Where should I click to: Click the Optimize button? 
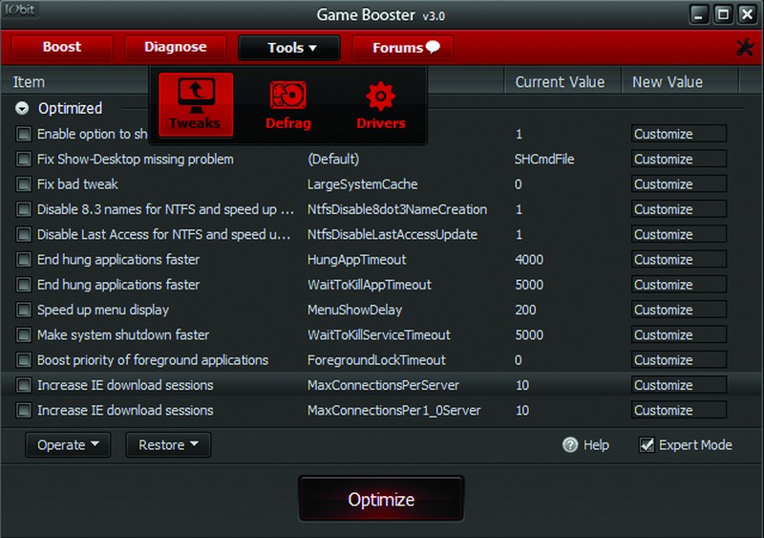click(381, 499)
